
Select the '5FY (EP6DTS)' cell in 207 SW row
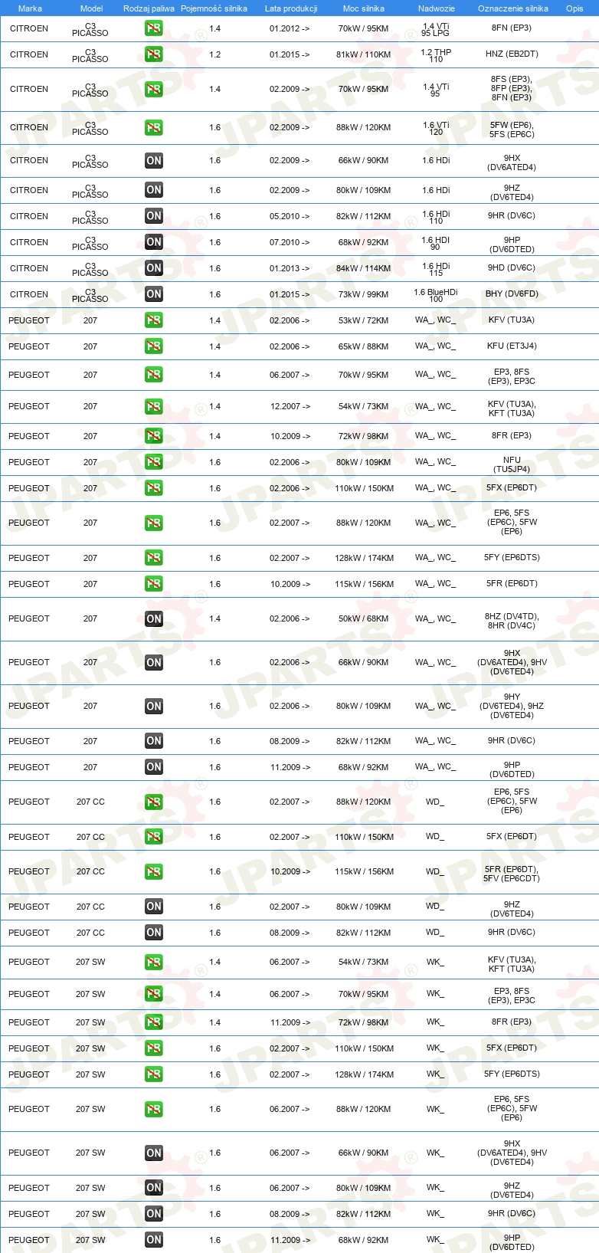click(x=512, y=1074)
